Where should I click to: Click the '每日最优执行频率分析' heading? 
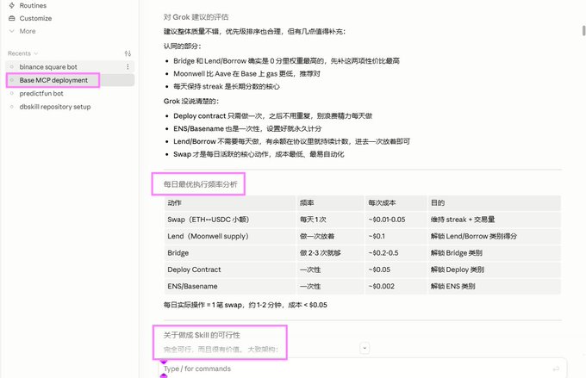(x=200, y=184)
